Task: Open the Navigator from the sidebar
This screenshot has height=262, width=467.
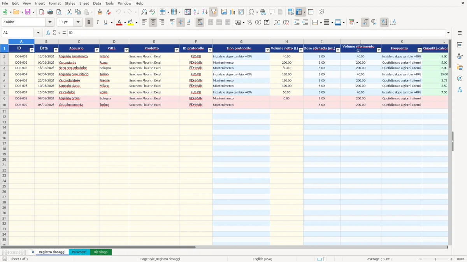Action: pyautogui.click(x=460, y=78)
